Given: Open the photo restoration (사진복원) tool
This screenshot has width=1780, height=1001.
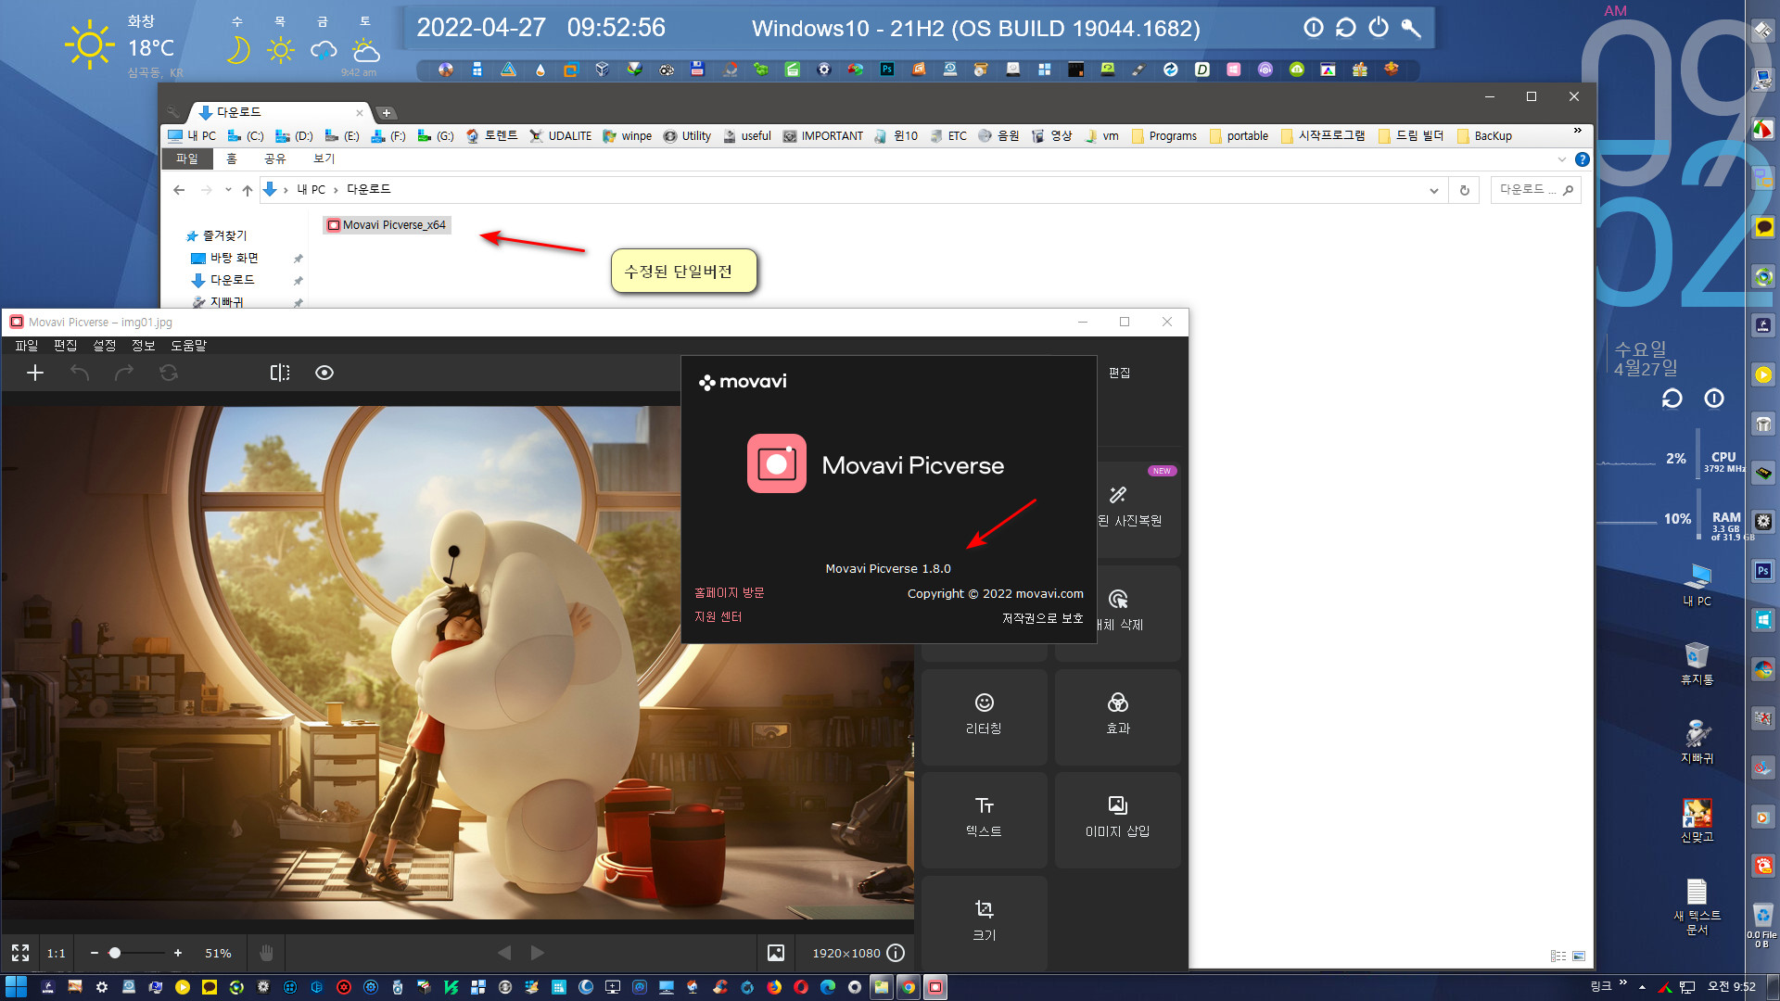Looking at the screenshot, I should coord(1138,510).
